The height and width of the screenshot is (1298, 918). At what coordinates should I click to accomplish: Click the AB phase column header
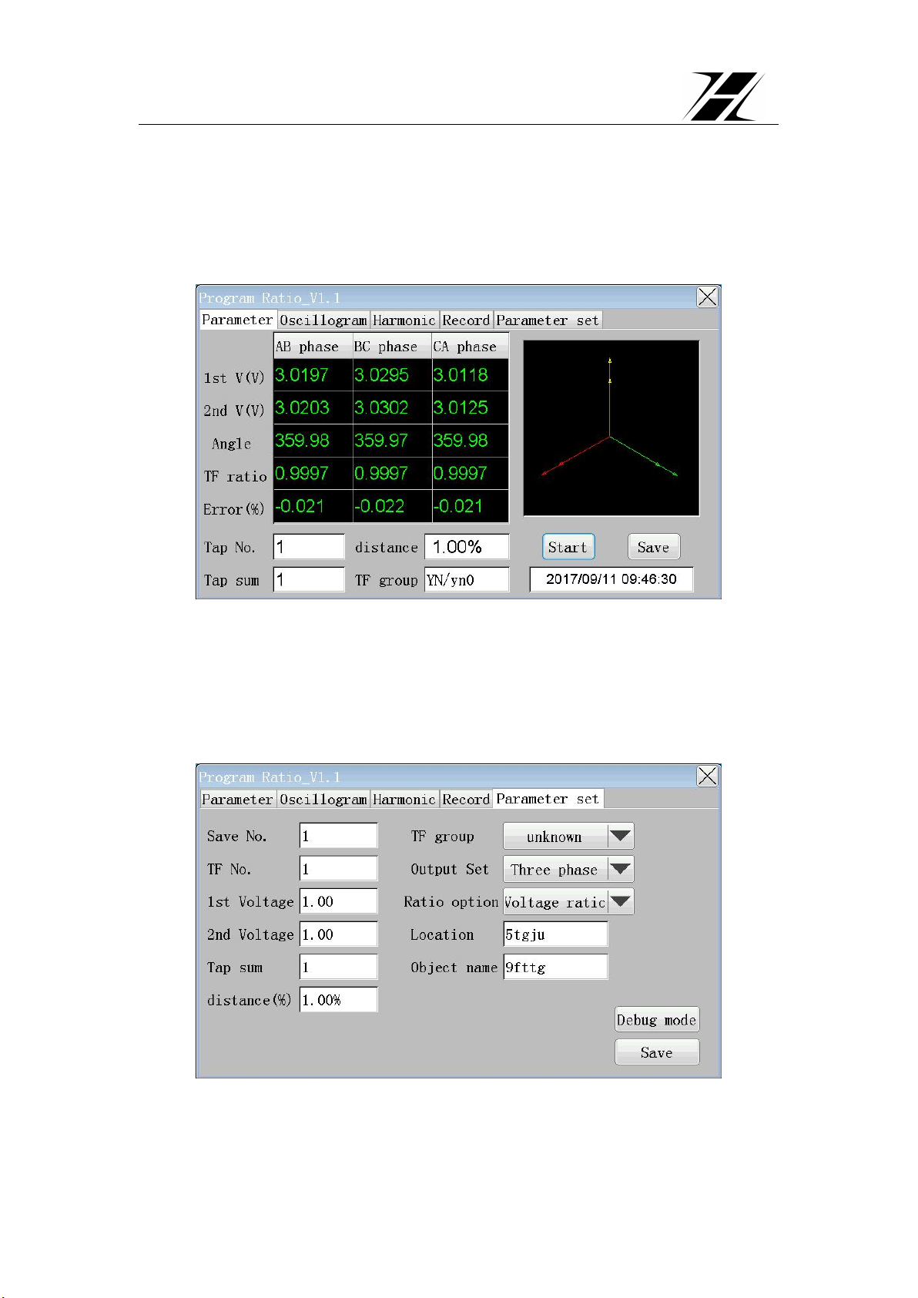(313, 347)
